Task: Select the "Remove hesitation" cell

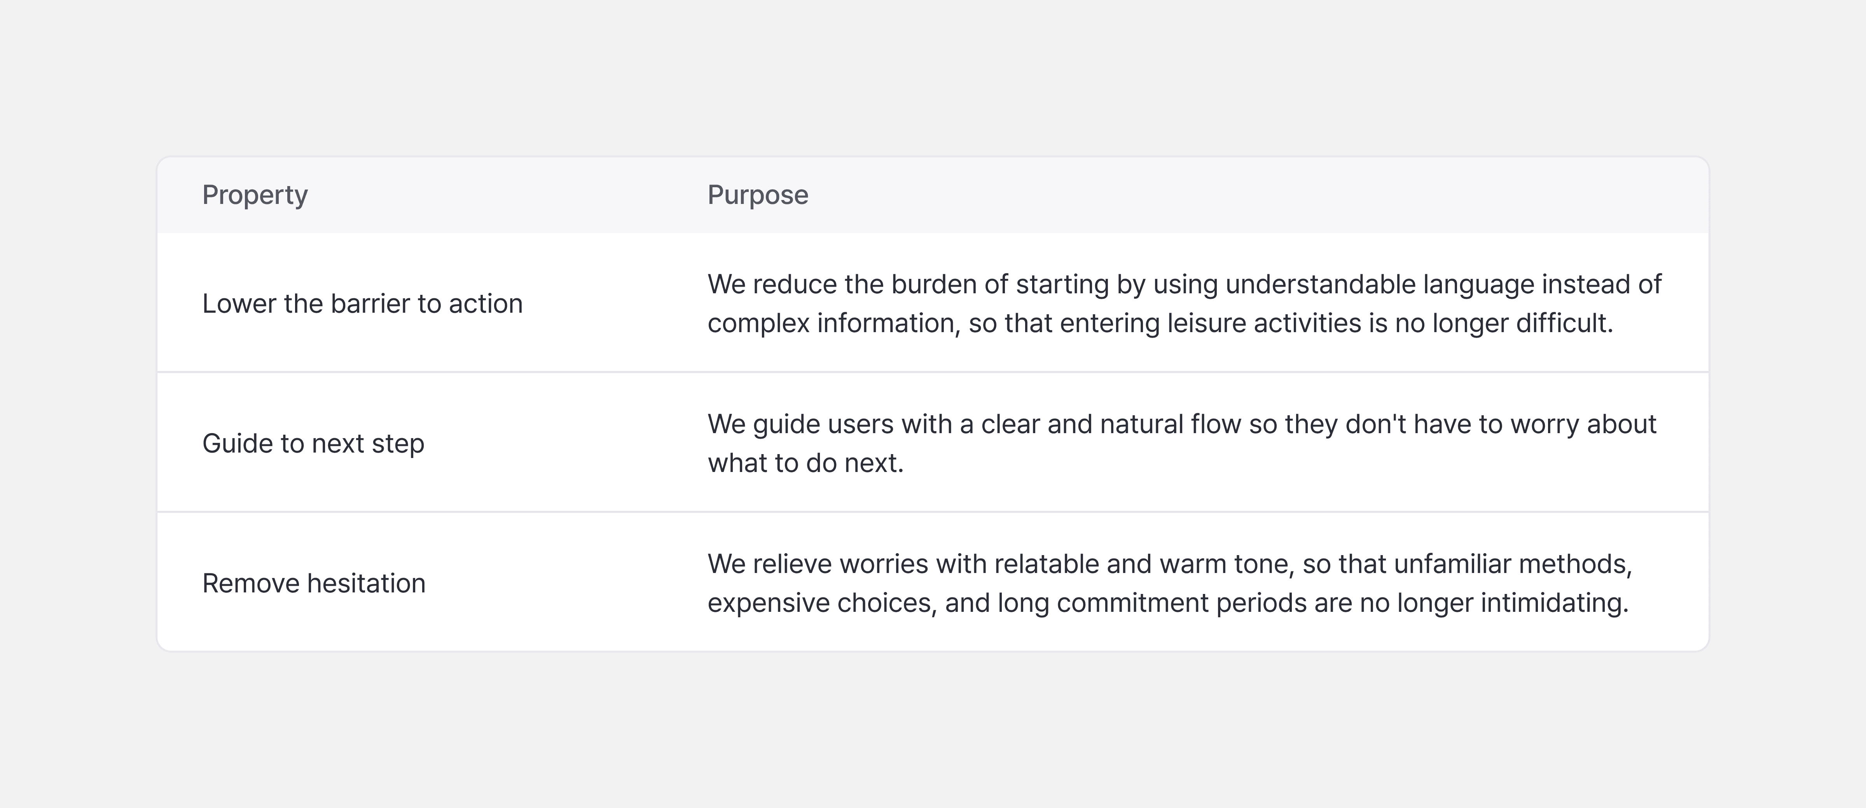Action: [314, 583]
